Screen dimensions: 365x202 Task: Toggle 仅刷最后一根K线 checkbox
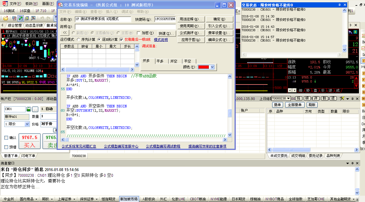pos(122,40)
